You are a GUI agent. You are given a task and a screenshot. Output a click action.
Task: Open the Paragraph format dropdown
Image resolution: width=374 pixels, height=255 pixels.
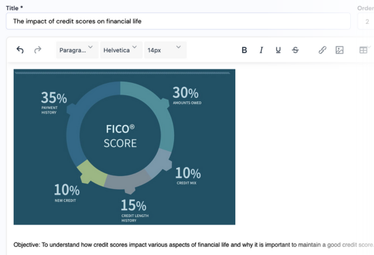click(77, 50)
